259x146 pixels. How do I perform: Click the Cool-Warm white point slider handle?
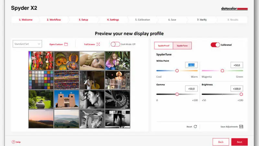177,70
